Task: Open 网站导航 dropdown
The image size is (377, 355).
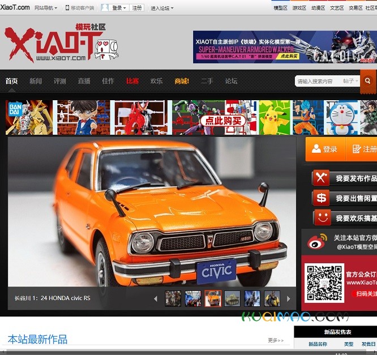Action: coord(46,8)
